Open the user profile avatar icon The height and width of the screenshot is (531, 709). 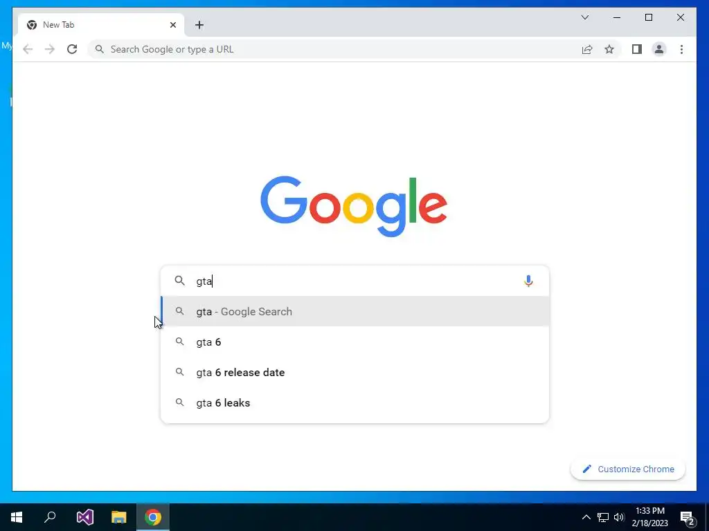pos(659,49)
